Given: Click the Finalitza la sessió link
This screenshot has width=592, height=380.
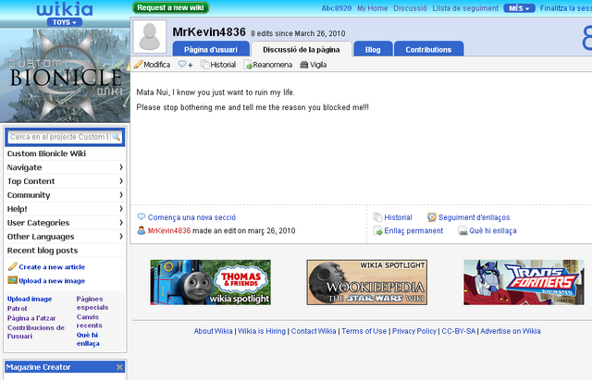Looking at the screenshot, I should (565, 8).
